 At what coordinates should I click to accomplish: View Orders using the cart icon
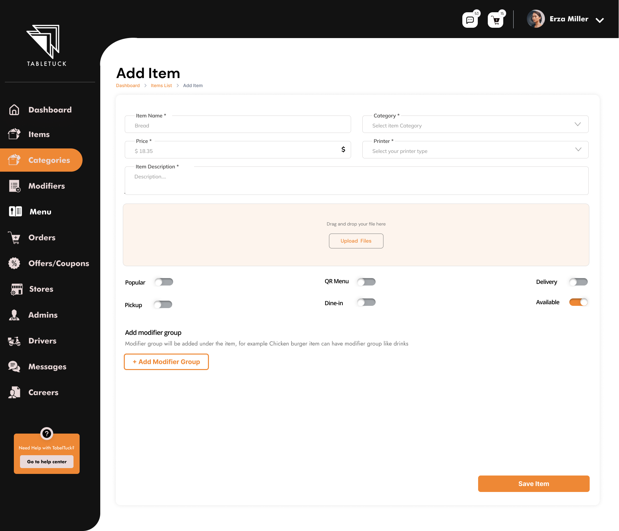tap(42, 237)
